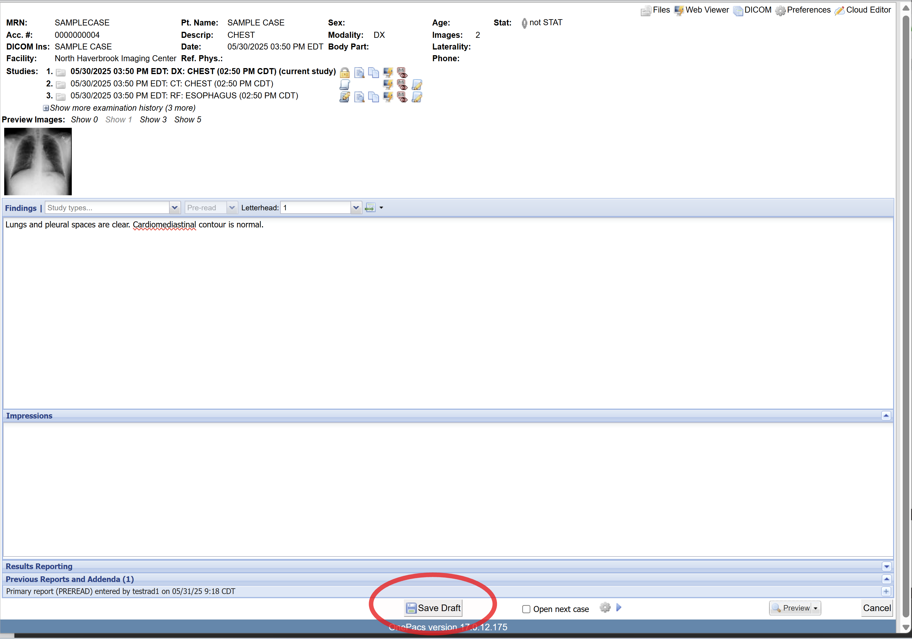Select Show 0 preview images
The image size is (912, 639).
pyautogui.click(x=84, y=119)
